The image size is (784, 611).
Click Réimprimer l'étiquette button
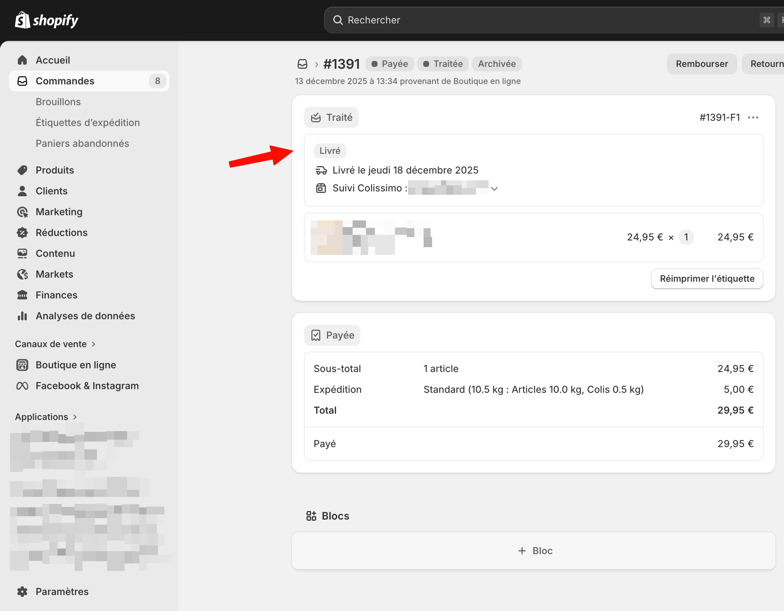tap(707, 279)
